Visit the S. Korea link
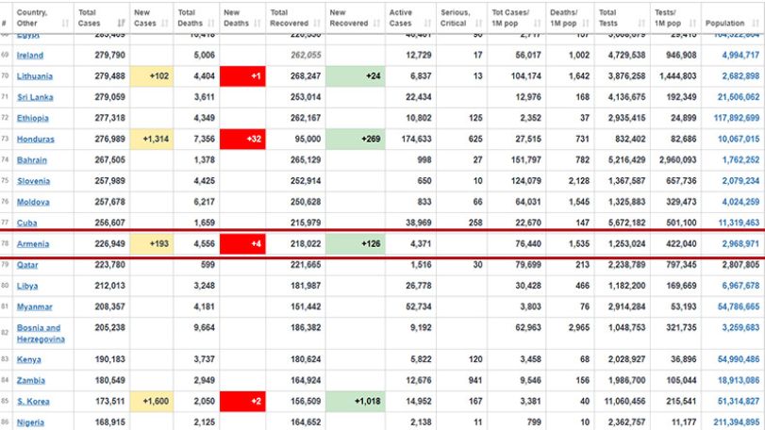Viewport: 765px width, 430px height. [33, 401]
